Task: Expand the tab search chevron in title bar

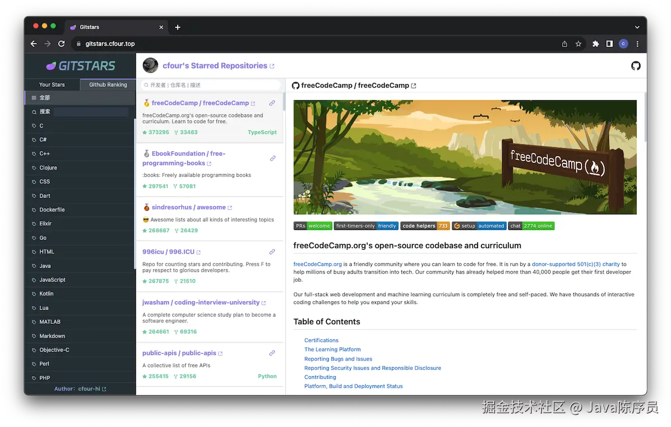Action: [x=637, y=27]
